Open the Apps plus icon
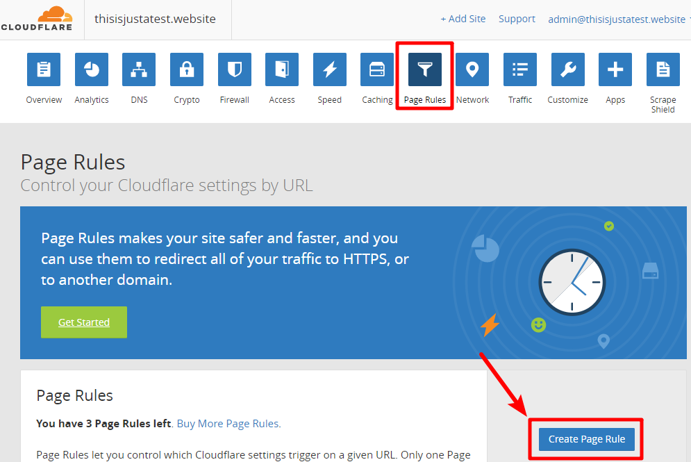Viewport: 691px width, 462px height. point(615,69)
